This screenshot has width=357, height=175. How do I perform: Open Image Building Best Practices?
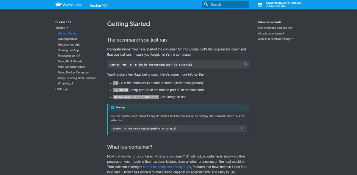(x=77, y=78)
